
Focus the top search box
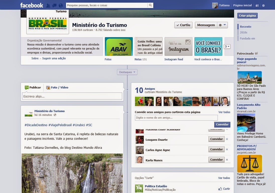click(x=107, y=5)
